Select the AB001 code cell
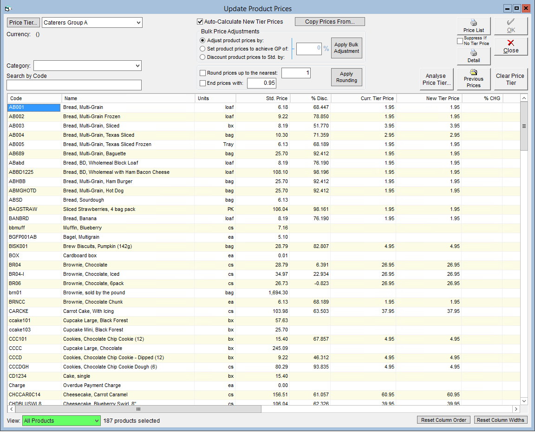The height and width of the screenshot is (432, 535). tap(34, 107)
